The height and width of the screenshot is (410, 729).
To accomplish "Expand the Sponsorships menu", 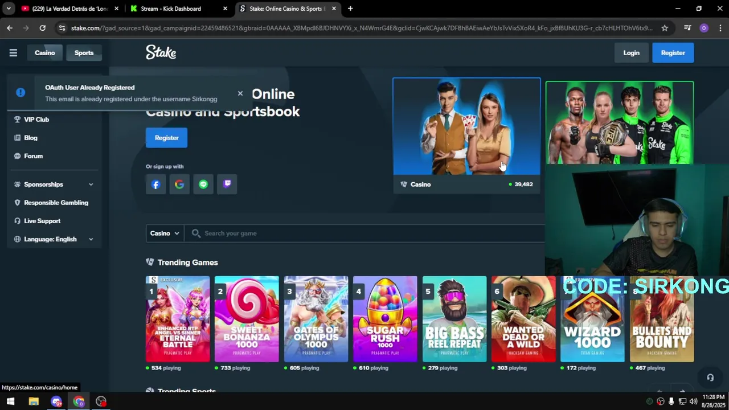I will click(54, 184).
